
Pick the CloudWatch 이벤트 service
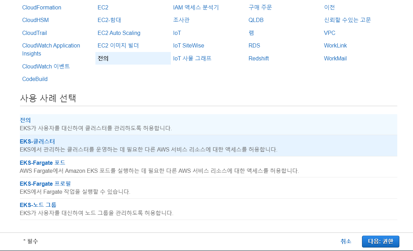point(46,66)
